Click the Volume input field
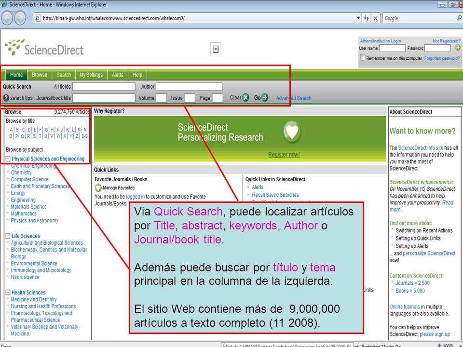 [x=161, y=98]
